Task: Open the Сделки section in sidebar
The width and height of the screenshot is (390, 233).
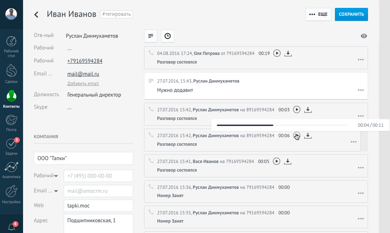Action: [11, 74]
